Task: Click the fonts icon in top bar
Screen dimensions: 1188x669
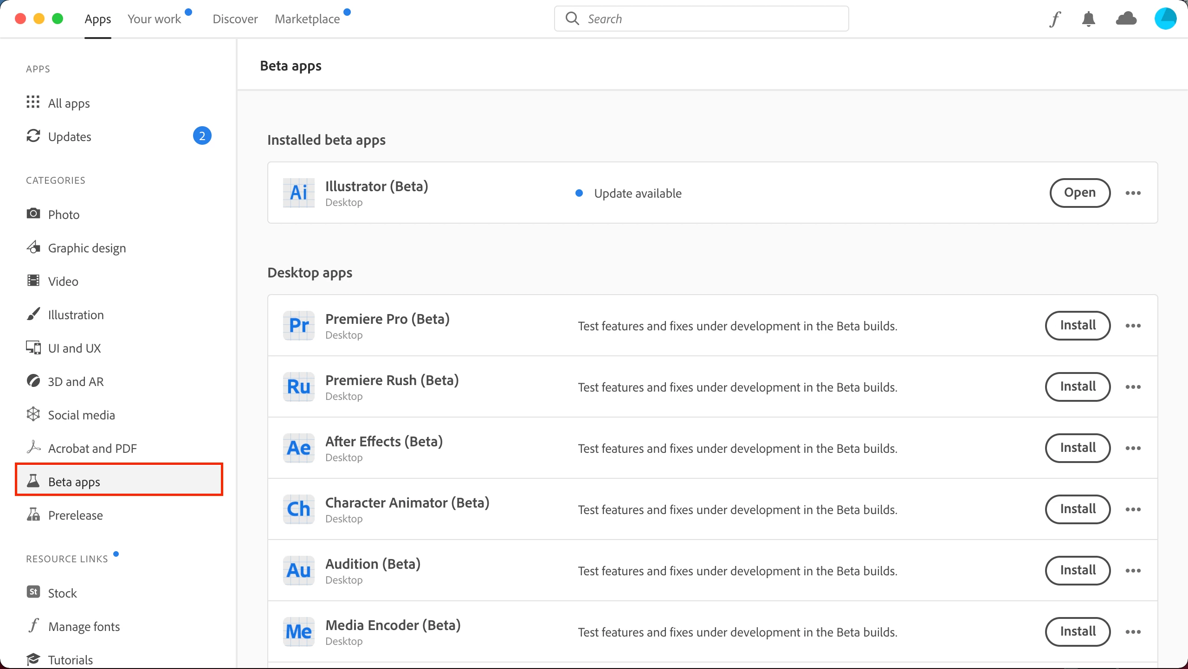Action: [1055, 19]
